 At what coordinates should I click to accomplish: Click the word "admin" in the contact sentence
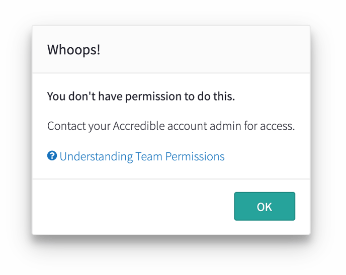tap(227, 126)
